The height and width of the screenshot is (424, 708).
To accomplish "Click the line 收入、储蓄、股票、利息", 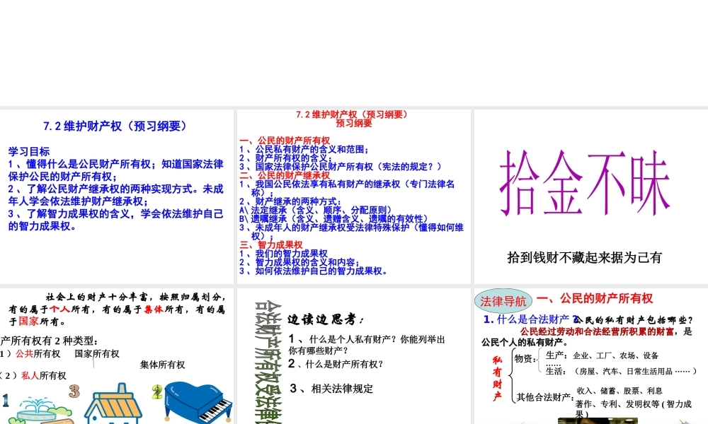I will (x=619, y=391).
